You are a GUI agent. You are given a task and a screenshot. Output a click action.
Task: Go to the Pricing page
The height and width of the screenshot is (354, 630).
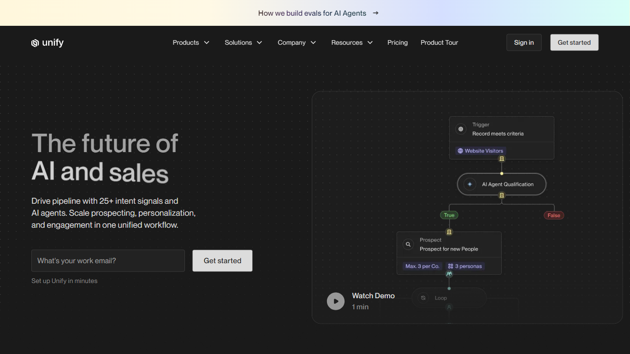point(398,42)
